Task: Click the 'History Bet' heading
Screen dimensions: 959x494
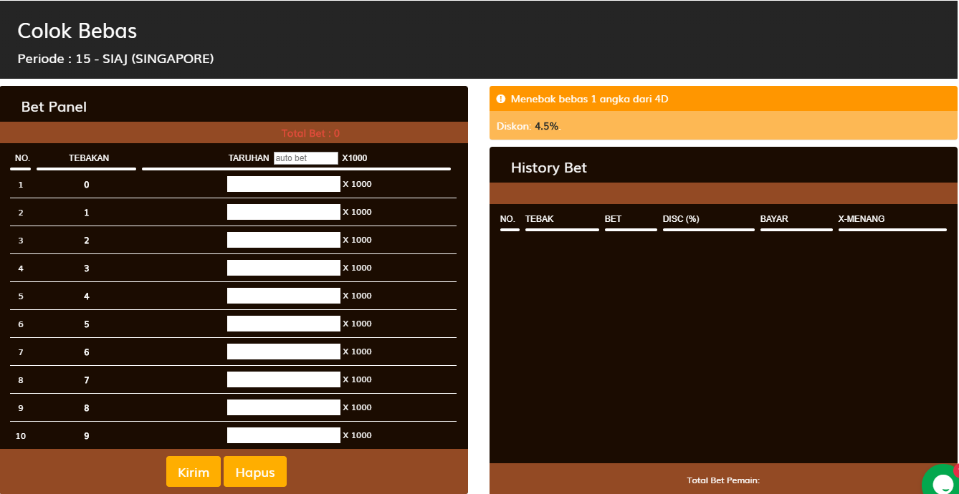Action: point(549,168)
